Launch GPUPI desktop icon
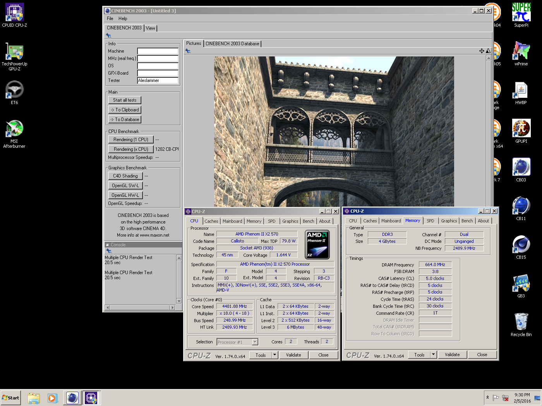The height and width of the screenshot is (406, 542). tap(521, 131)
